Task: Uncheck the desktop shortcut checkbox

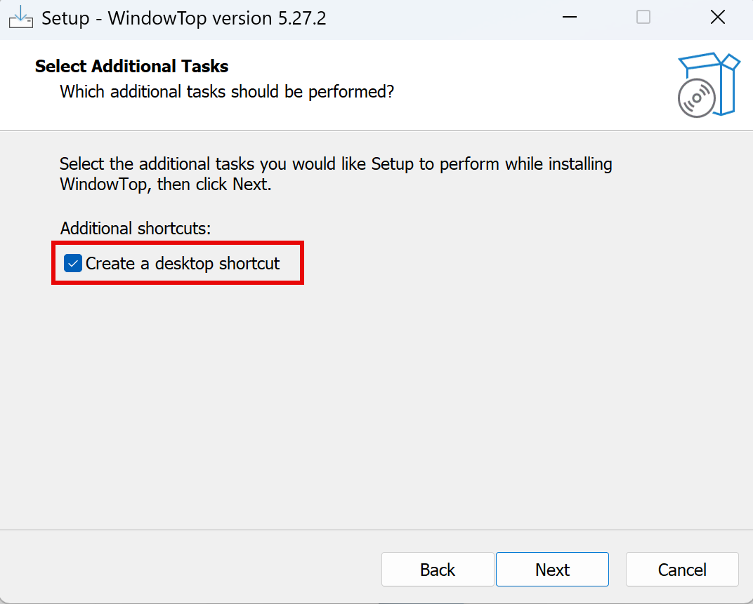Action: point(72,264)
